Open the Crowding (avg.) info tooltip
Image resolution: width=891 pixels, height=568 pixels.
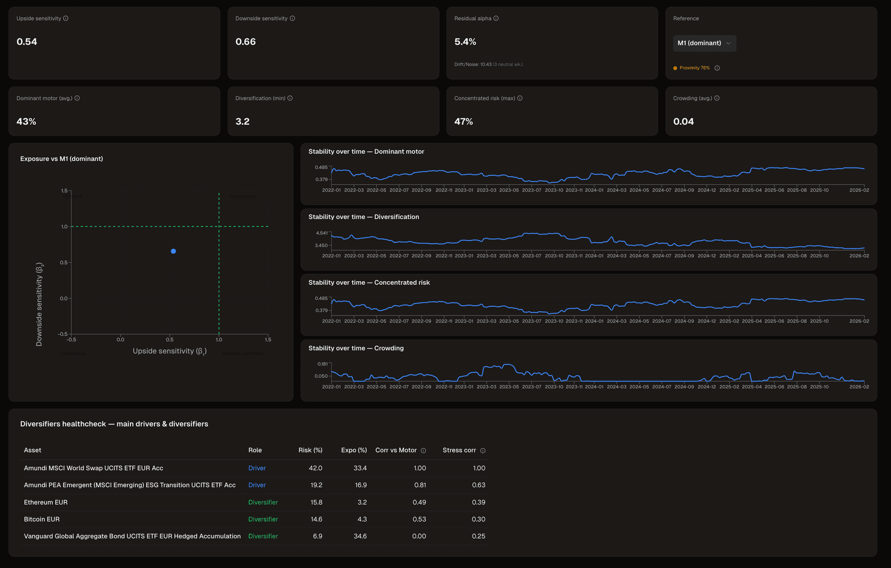[717, 98]
